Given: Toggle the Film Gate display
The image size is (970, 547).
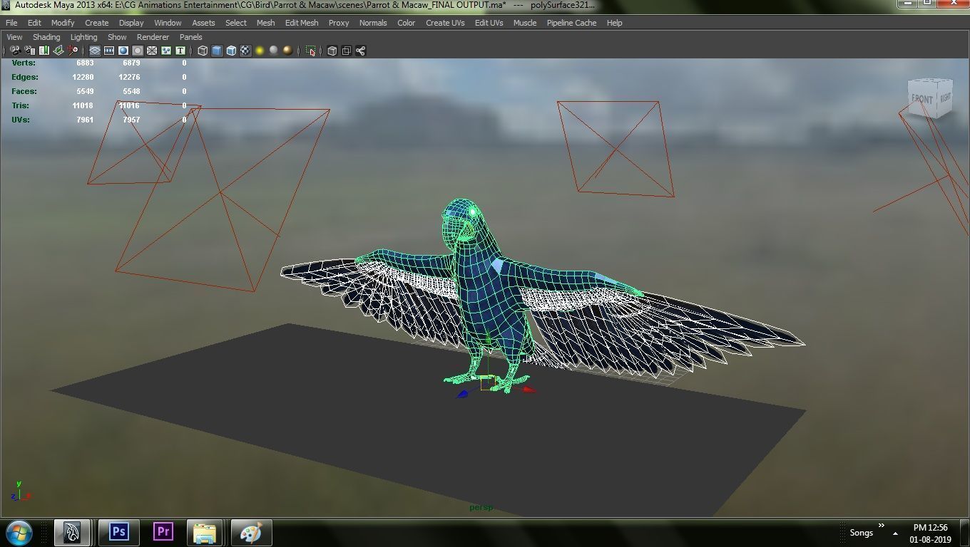Looking at the screenshot, I should 109,51.
